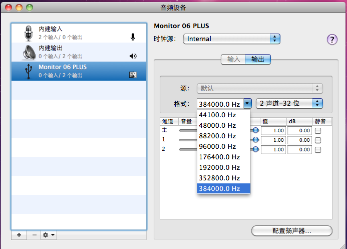
Task: Click channel 1 value field 1.00
Action: coord(273,140)
